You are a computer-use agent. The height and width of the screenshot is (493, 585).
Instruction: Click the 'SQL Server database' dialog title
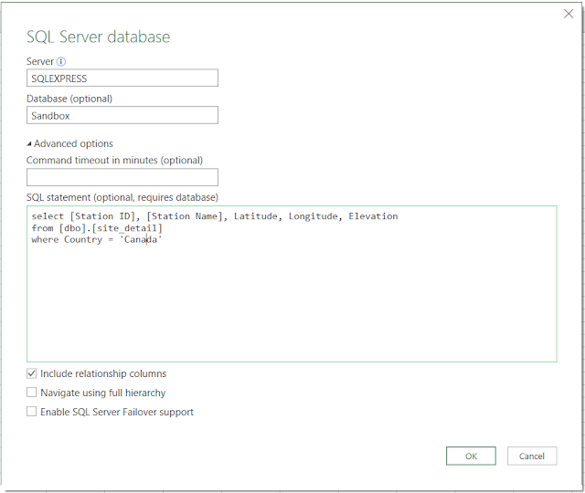(x=98, y=37)
